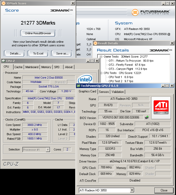Click the Cores count value 2

pos(67,149)
